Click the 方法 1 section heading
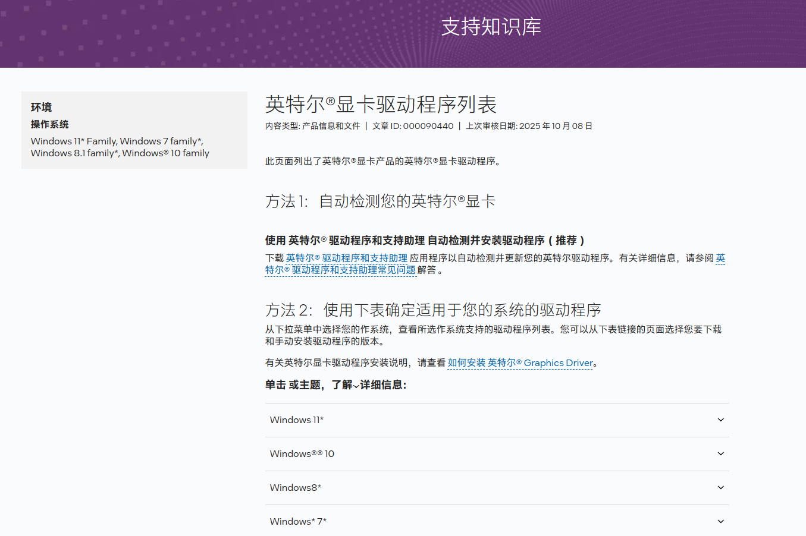Screen dimensions: 806x536 pos(381,201)
